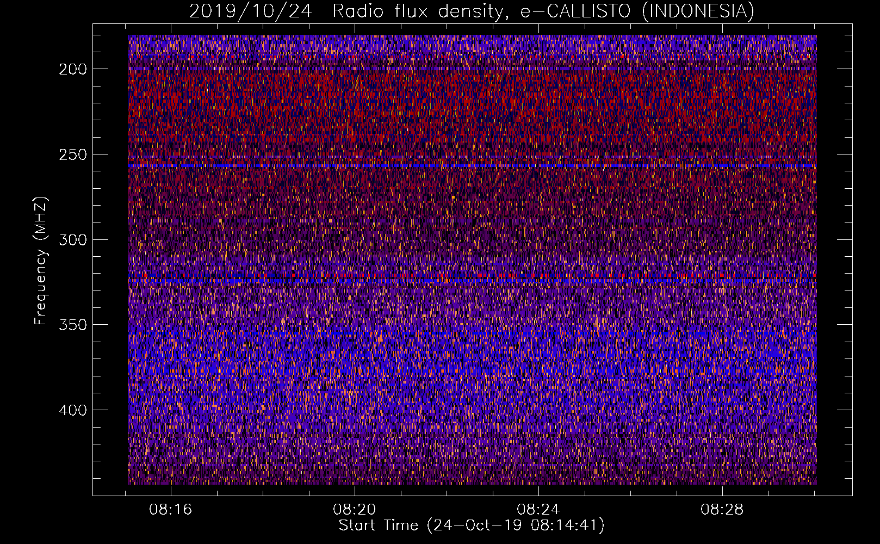Click the 08:28 time tick label
This screenshot has width=880, height=544.
point(722,510)
